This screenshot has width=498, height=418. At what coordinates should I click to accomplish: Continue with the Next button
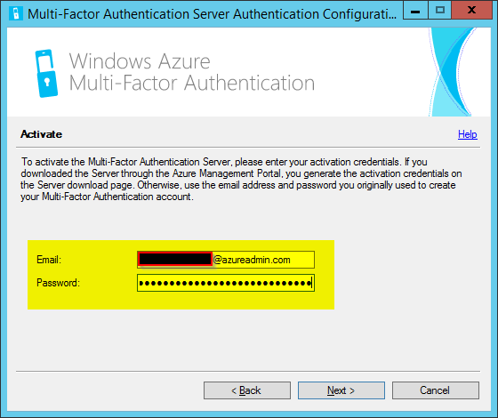click(x=341, y=390)
